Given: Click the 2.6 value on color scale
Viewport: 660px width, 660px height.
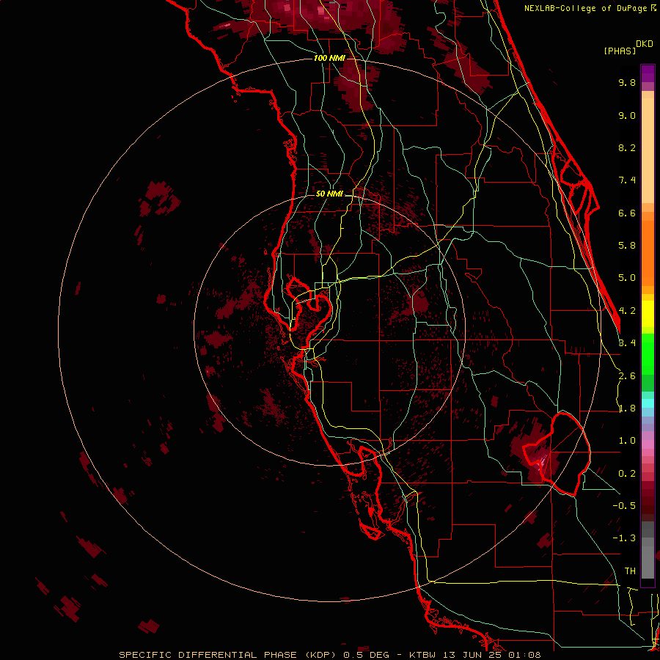Looking at the screenshot, I should point(627,376).
